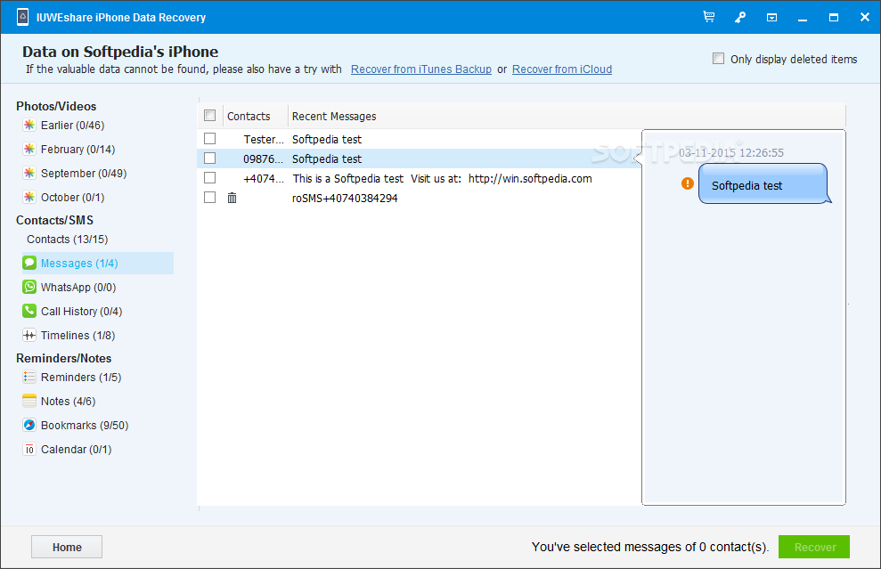The height and width of the screenshot is (569, 881).
Task: Click the Timelines waveform icon
Action: point(29,336)
